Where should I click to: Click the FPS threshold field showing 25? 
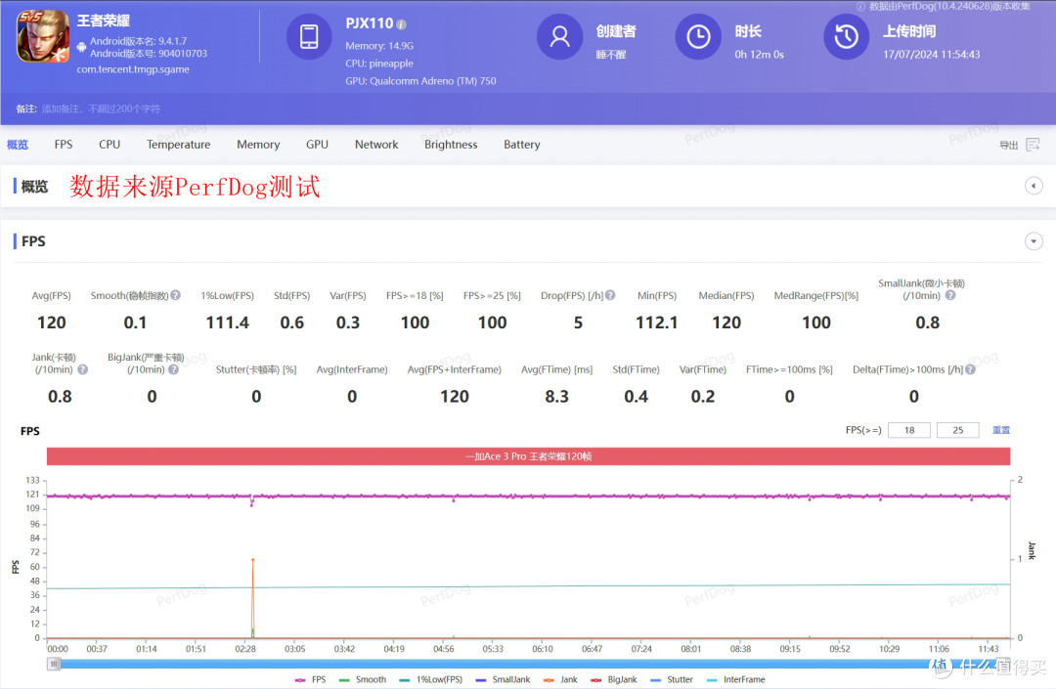point(957,430)
